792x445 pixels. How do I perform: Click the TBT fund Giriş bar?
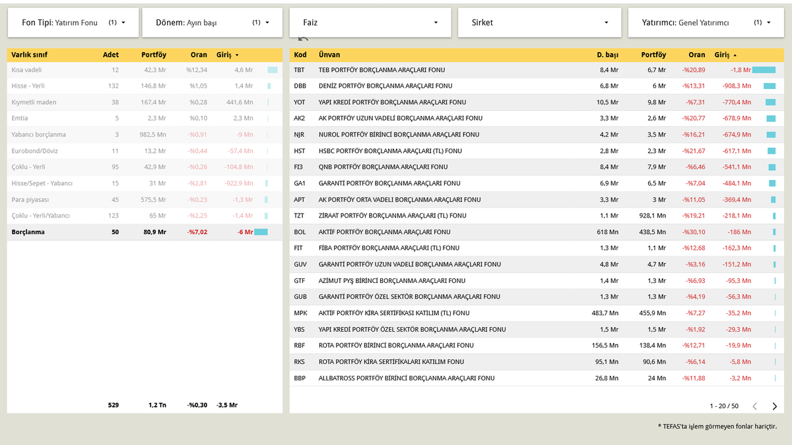click(x=764, y=70)
